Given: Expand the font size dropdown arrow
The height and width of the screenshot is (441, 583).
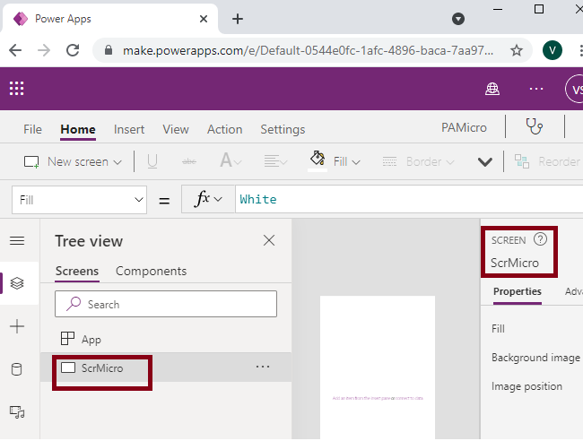Looking at the screenshot, I should pos(238,162).
